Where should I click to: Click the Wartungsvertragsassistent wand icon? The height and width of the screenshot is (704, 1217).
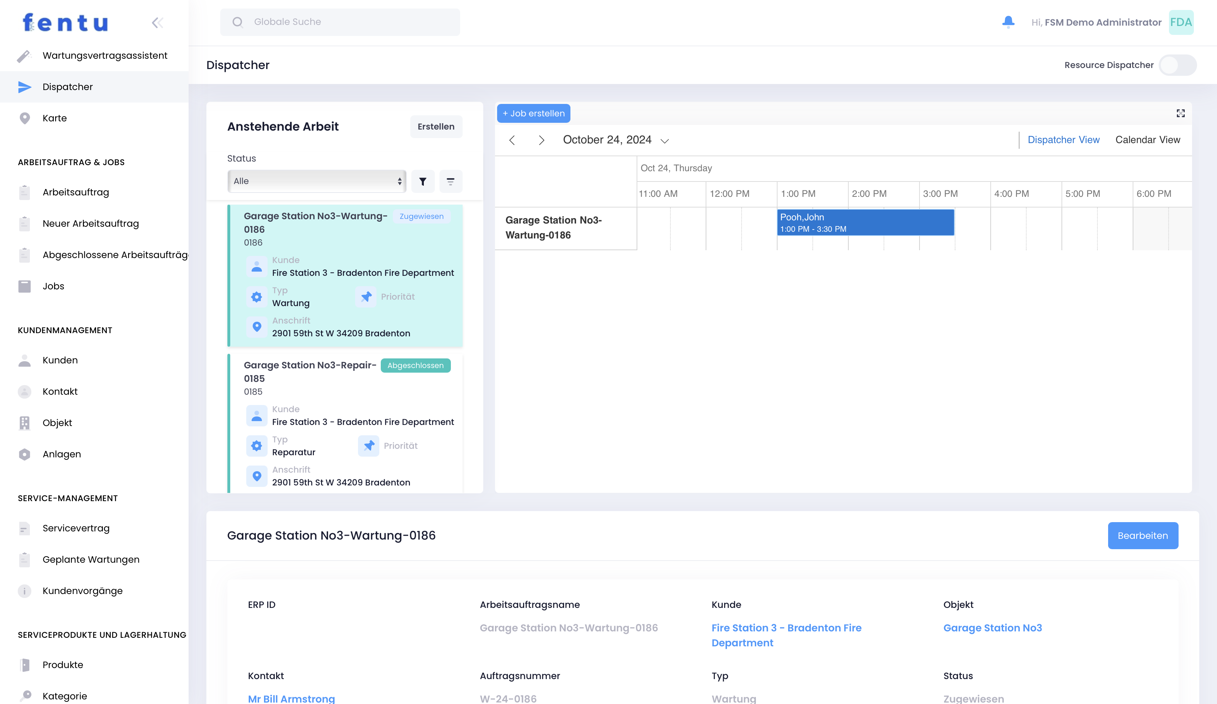(x=24, y=56)
